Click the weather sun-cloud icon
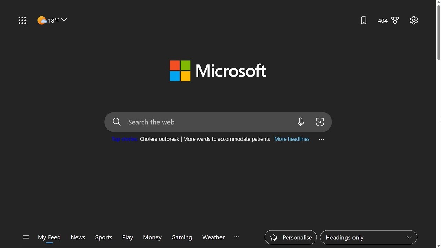This screenshot has height=248, width=441. (42, 20)
